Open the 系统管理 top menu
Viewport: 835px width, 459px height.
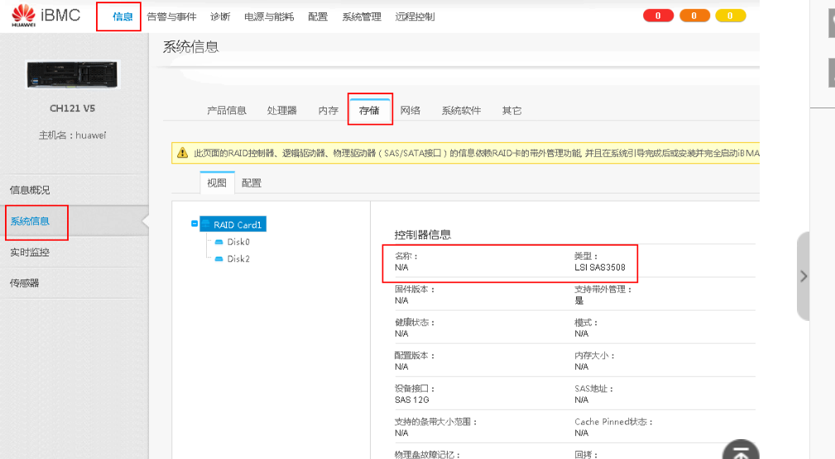(x=362, y=17)
